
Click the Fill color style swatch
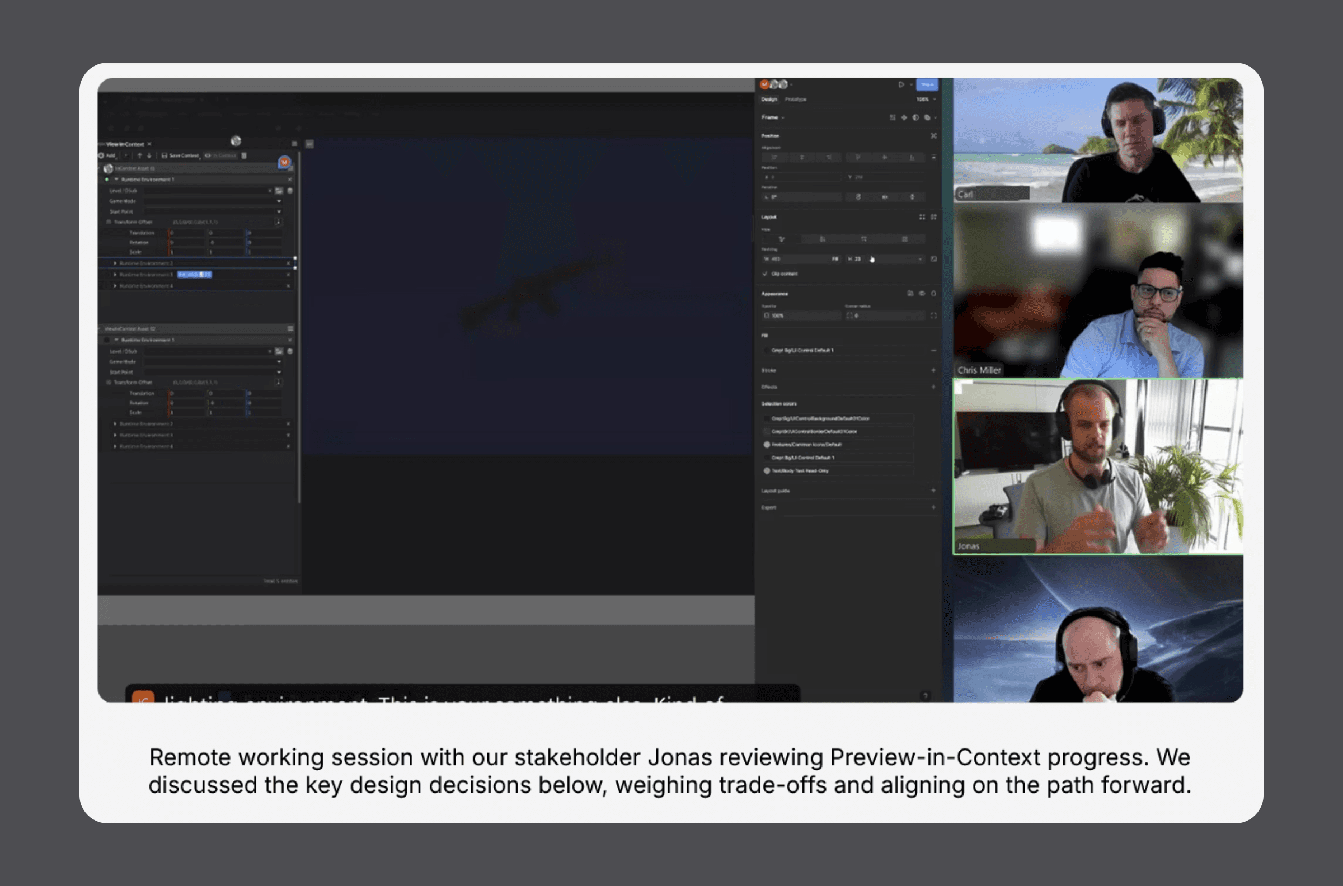767,350
